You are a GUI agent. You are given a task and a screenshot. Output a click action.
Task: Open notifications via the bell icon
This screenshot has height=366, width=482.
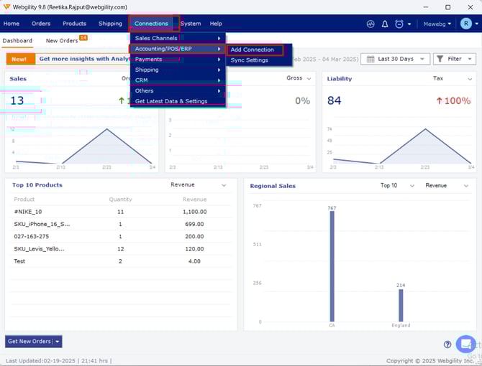point(385,24)
